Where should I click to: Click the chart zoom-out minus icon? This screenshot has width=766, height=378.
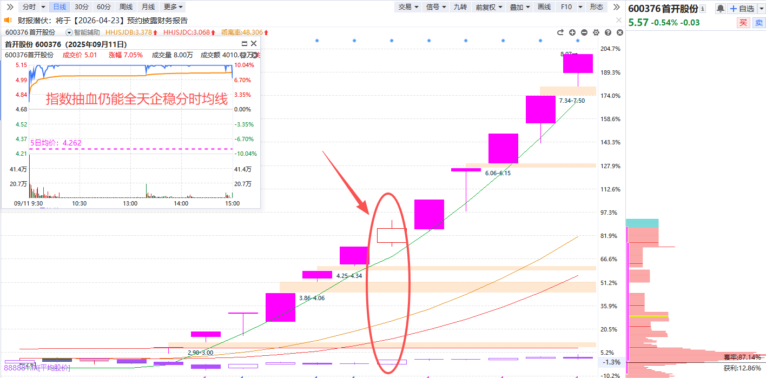[584, 32]
